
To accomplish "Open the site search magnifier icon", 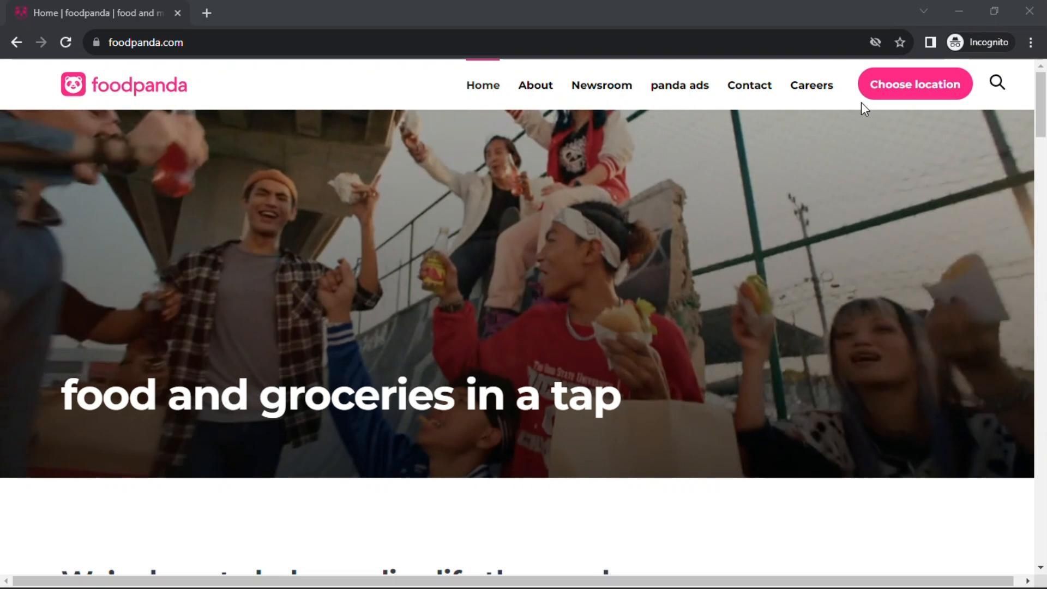I will coord(997,82).
